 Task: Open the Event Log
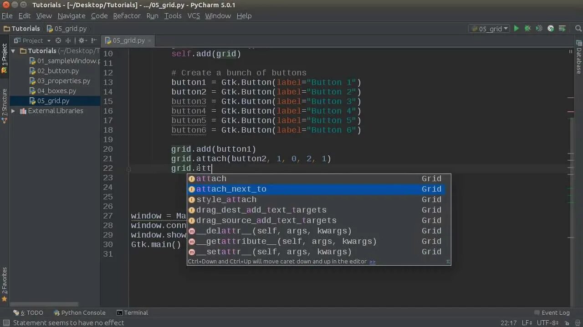point(551,312)
